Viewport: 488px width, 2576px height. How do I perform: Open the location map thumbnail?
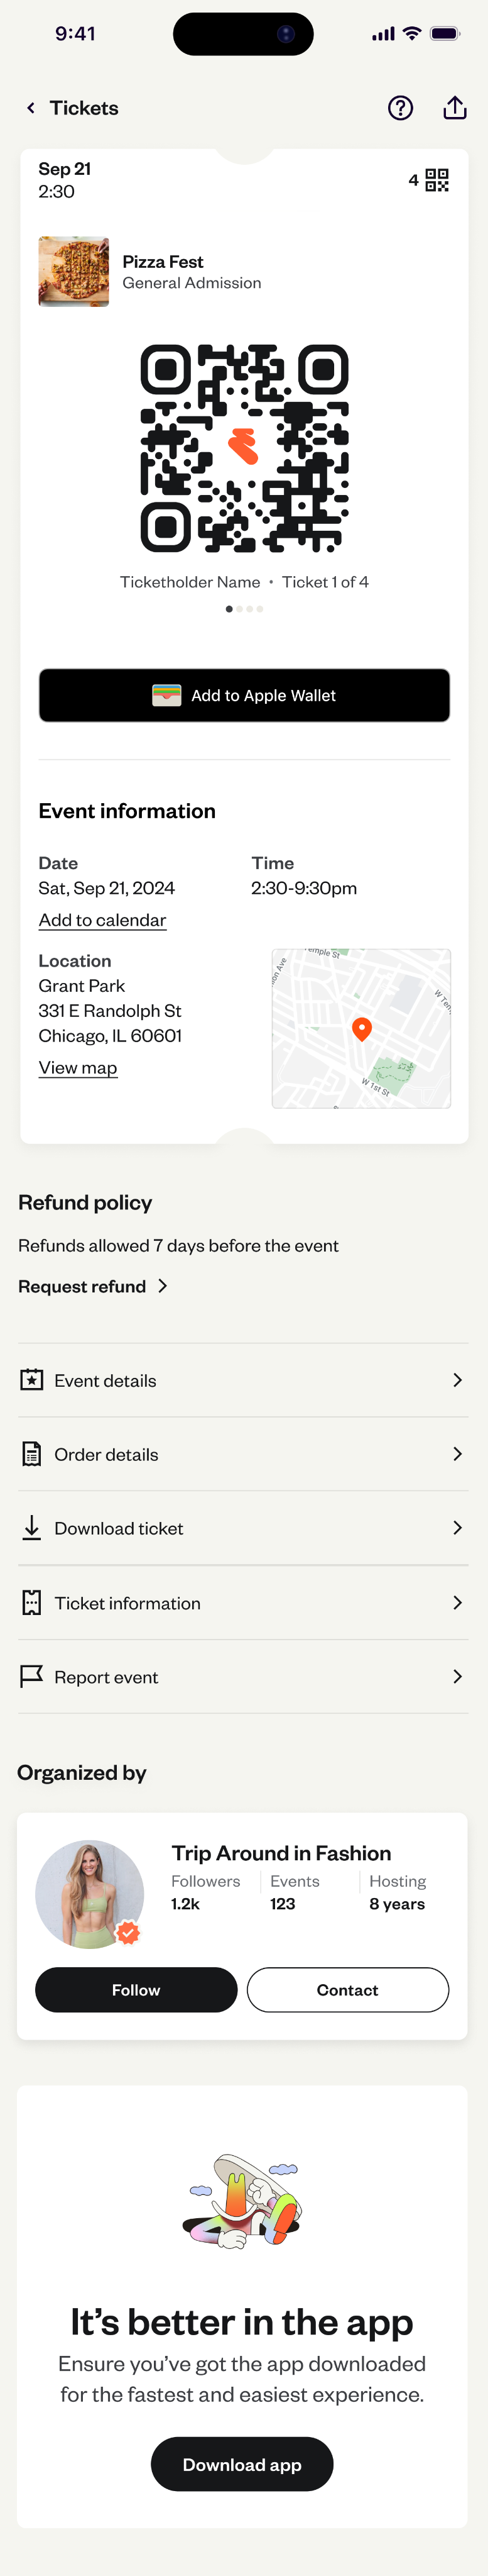tap(361, 1028)
